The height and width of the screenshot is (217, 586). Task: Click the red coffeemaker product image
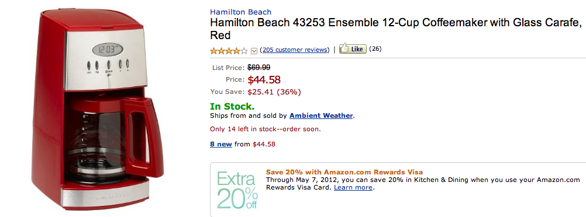tap(98, 108)
